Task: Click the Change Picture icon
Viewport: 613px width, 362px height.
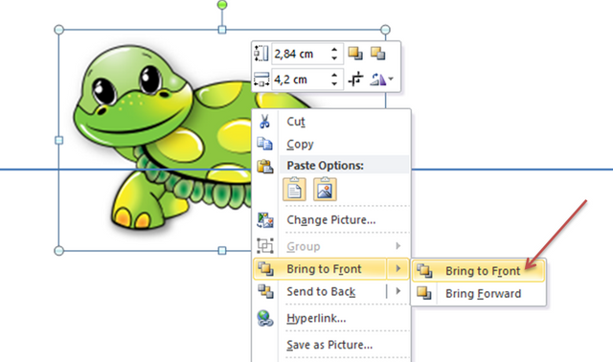Action: (x=265, y=220)
